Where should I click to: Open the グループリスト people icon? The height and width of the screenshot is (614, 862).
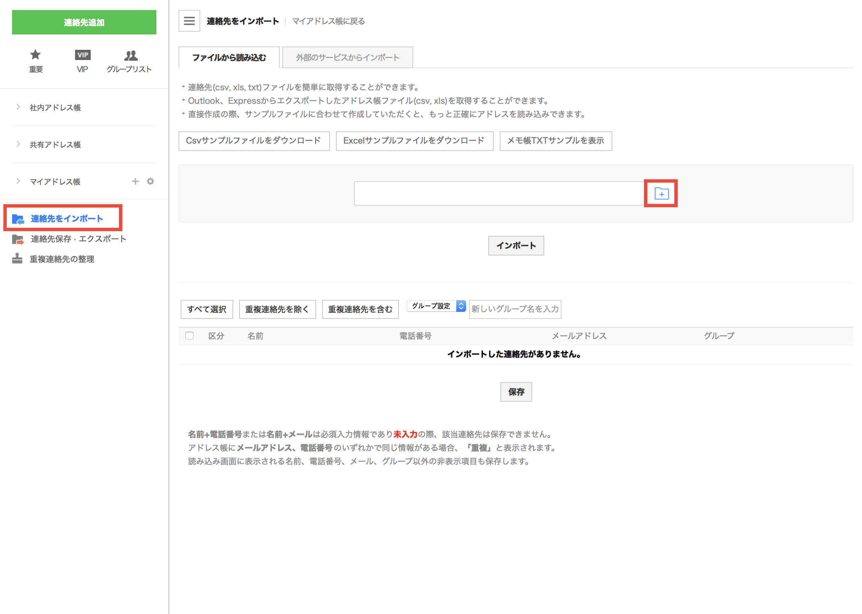pos(131,55)
